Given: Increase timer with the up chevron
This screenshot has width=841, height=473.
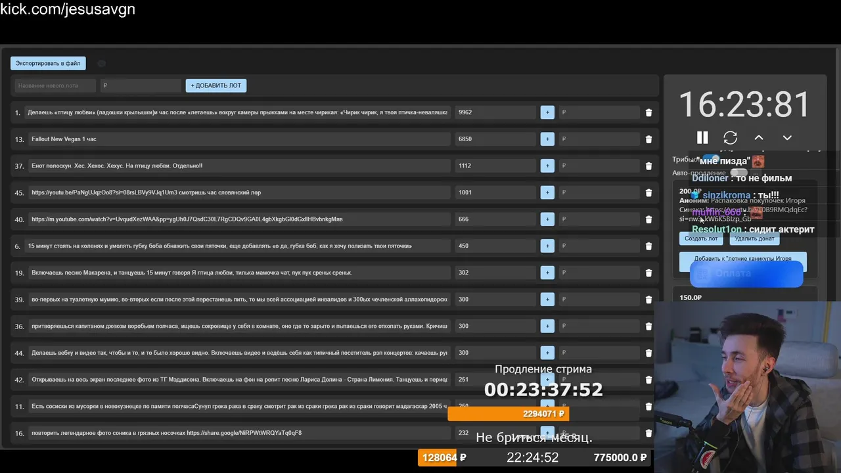Looking at the screenshot, I should 758,137.
